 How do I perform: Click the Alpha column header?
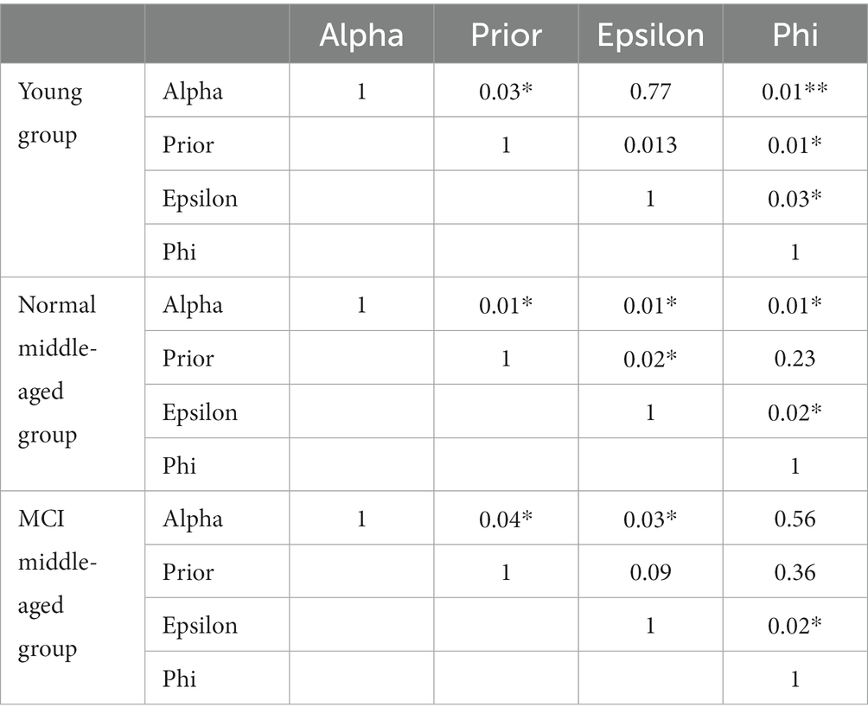pyautogui.click(x=361, y=35)
